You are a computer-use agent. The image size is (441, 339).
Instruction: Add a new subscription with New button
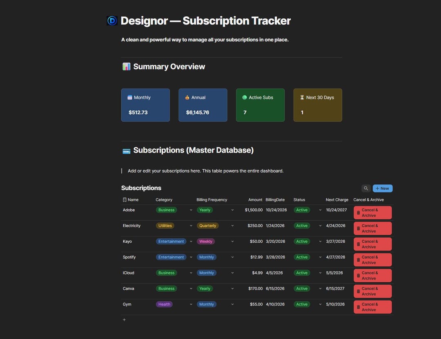tap(383, 188)
